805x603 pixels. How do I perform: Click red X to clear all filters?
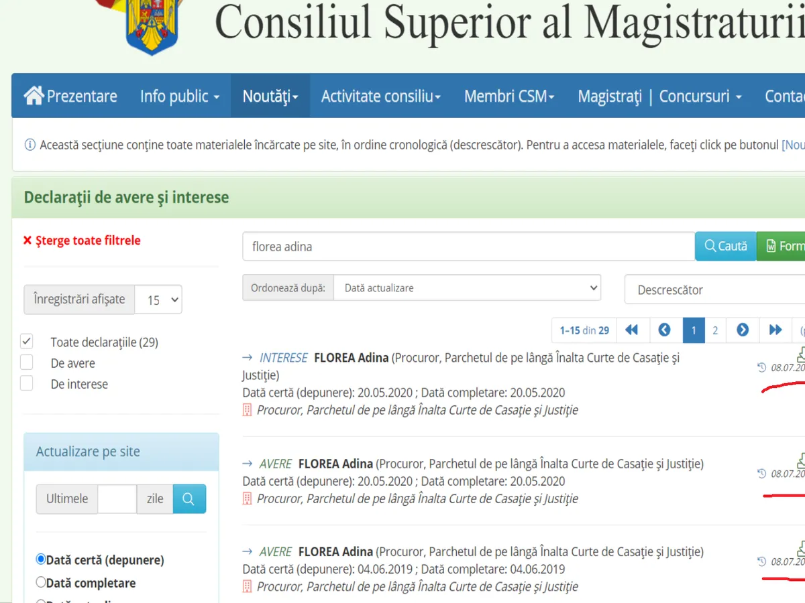click(28, 241)
